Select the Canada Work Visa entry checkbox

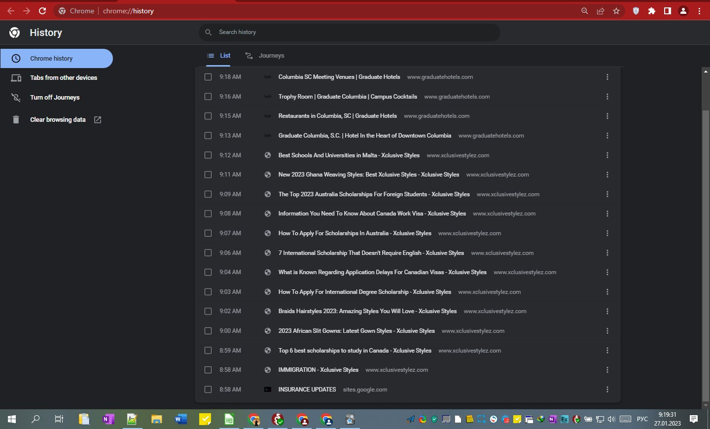[208, 214]
